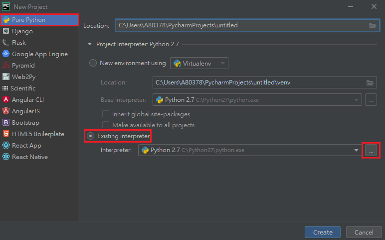Edit the venv Location path field
Screen dimensions: 385x240
[264, 82]
